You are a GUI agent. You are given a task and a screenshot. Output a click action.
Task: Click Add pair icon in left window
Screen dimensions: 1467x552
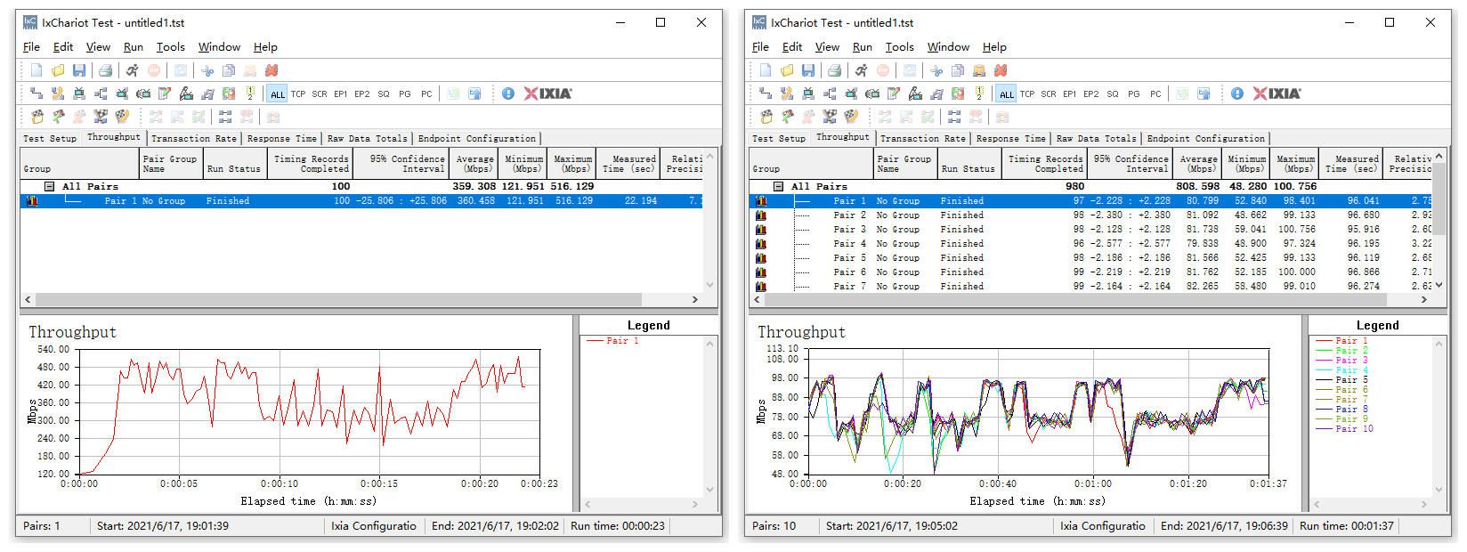click(x=36, y=93)
